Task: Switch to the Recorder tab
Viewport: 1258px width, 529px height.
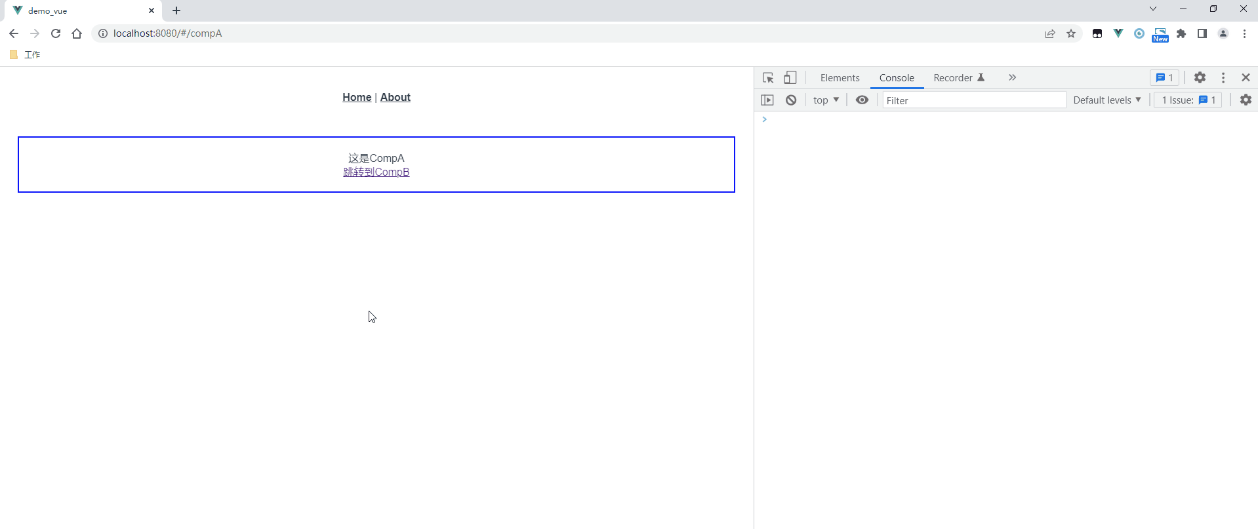Action: 959,77
